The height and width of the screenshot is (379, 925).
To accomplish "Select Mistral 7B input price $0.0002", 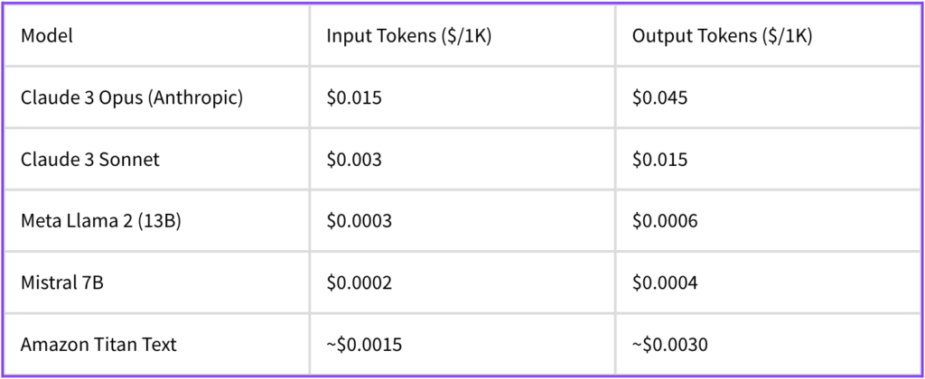I will (359, 284).
